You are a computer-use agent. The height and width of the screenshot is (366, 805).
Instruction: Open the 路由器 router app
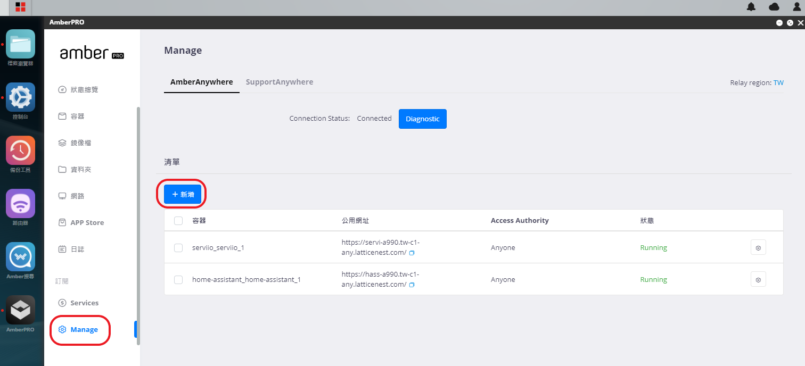(20, 204)
